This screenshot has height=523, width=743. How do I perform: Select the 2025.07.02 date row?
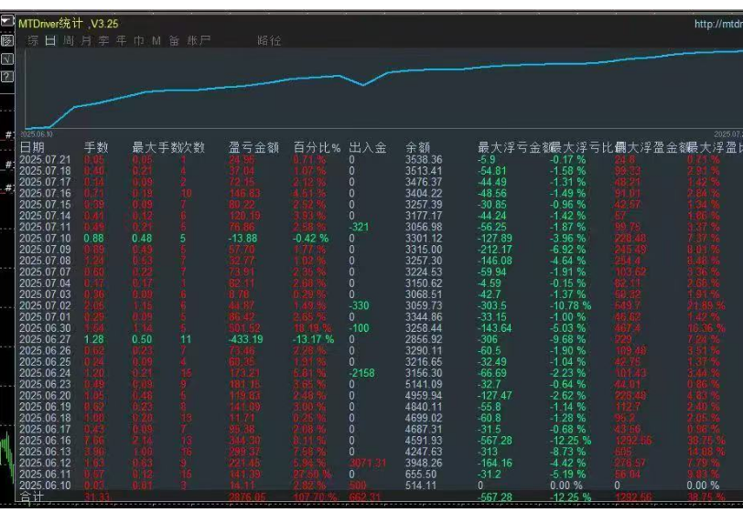(45, 305)
